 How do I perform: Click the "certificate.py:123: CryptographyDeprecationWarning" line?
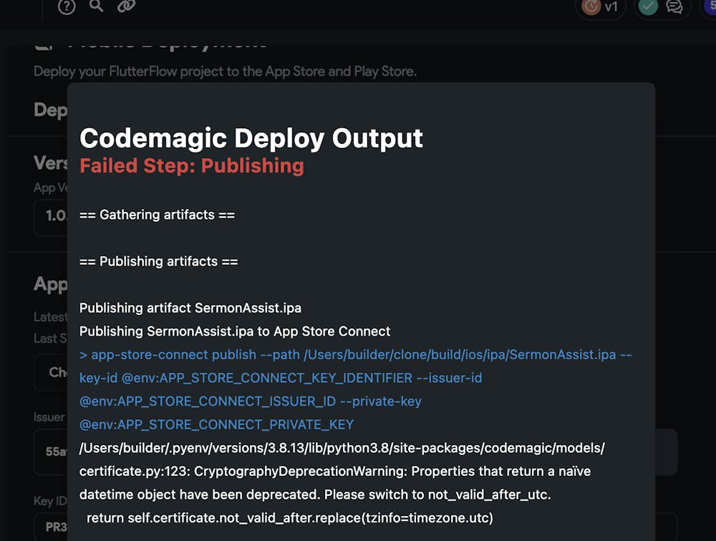point(335,471)
